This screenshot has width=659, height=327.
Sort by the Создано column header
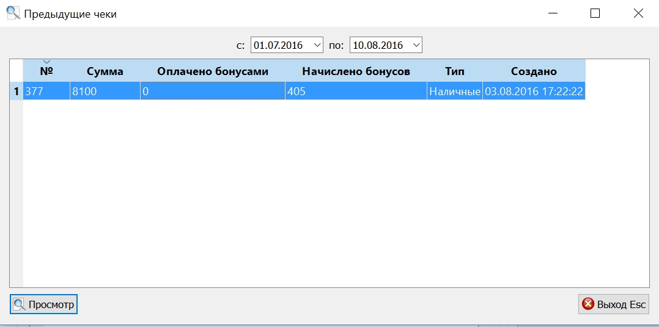click(534, 71)
